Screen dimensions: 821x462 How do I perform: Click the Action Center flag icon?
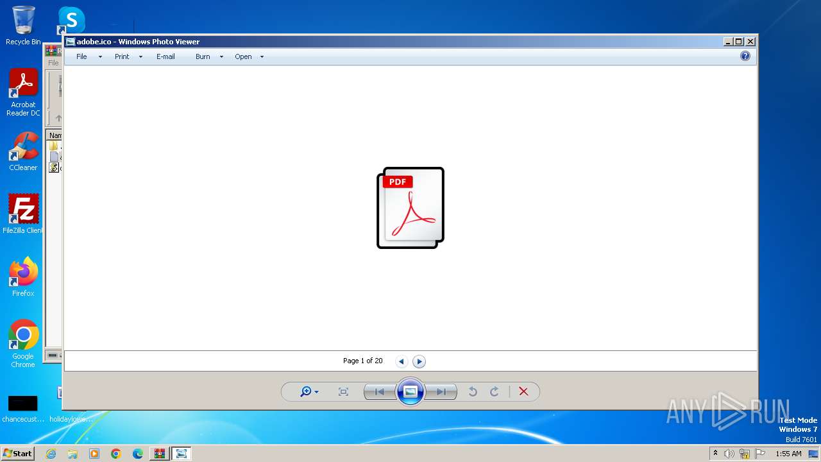point(760,454)
